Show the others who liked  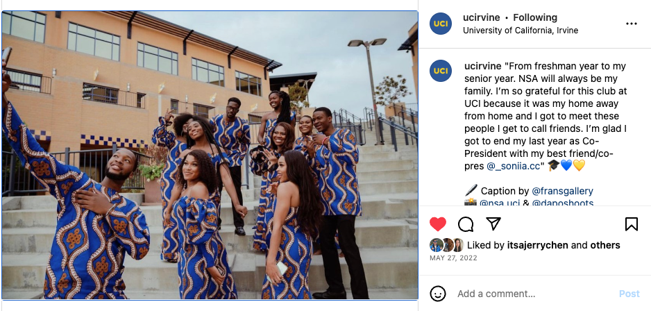click(x=604, y=245)
